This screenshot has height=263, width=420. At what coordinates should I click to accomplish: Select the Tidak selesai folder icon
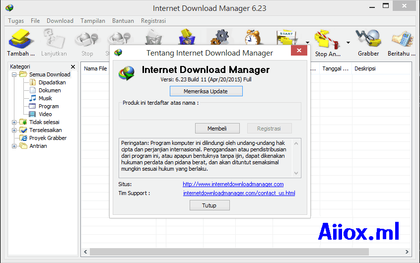[x=23, y=122]
